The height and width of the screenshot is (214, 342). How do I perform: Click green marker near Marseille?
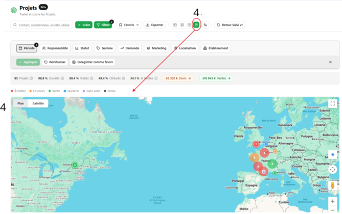coord(275,173)
